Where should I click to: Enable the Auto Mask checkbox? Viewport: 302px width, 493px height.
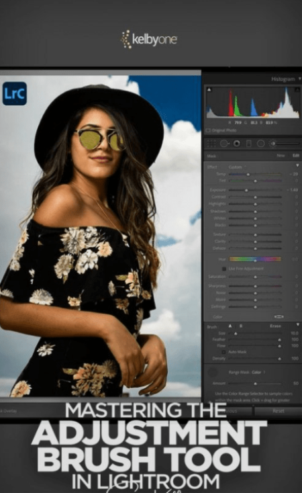(223, 352)
